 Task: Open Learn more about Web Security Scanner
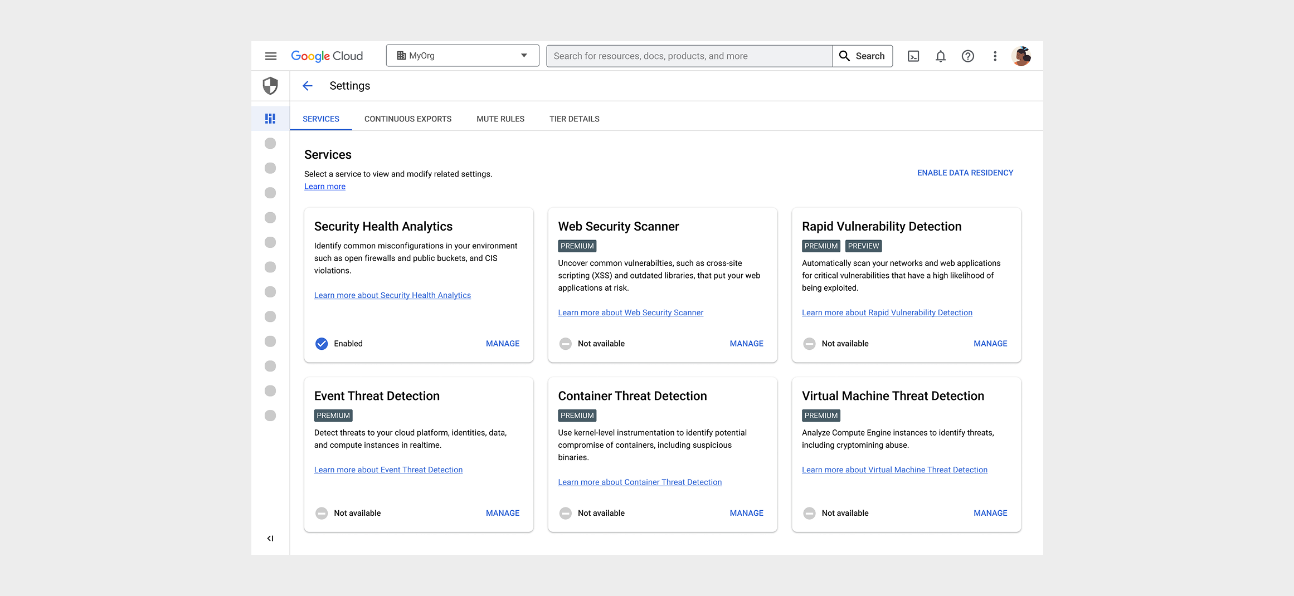pyautogui.click(x=631, y=312)
